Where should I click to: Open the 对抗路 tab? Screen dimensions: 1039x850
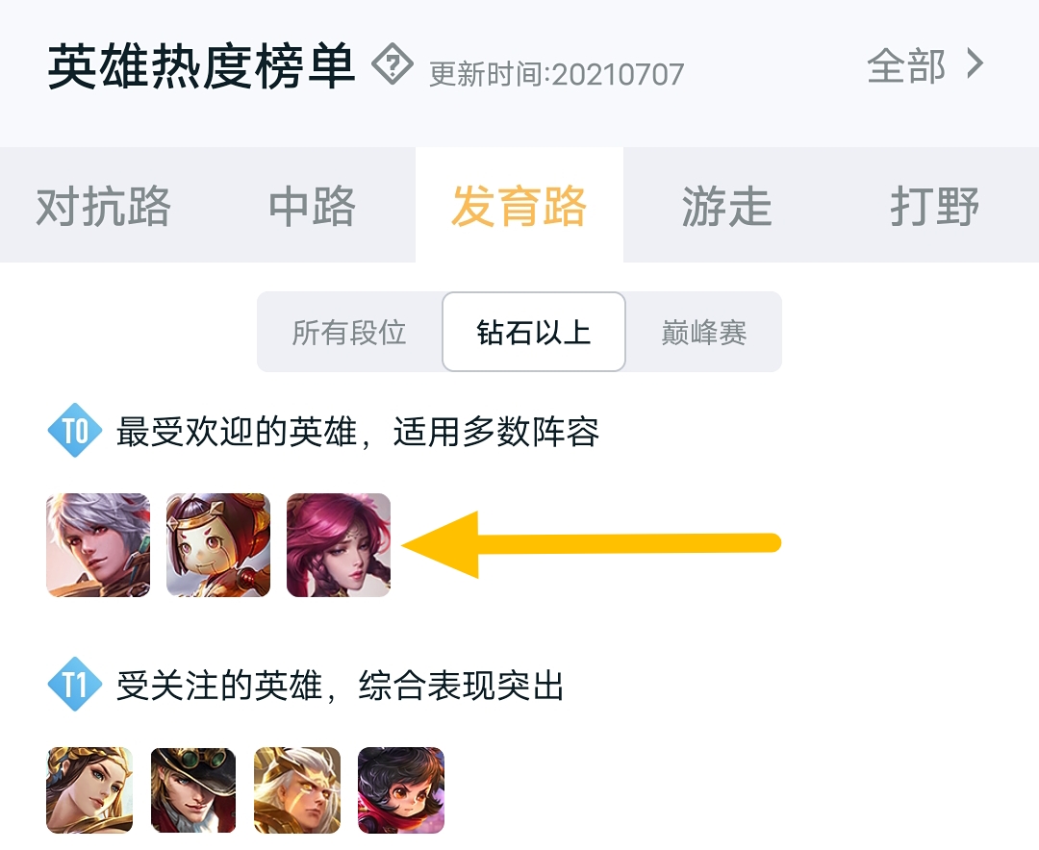(103, 206)
